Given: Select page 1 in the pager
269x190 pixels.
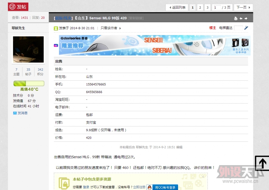Looking at the screenshot, I should (193, 7).
